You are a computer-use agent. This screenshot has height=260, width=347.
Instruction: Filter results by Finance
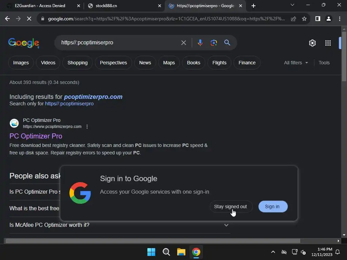(x=247, y=63)
